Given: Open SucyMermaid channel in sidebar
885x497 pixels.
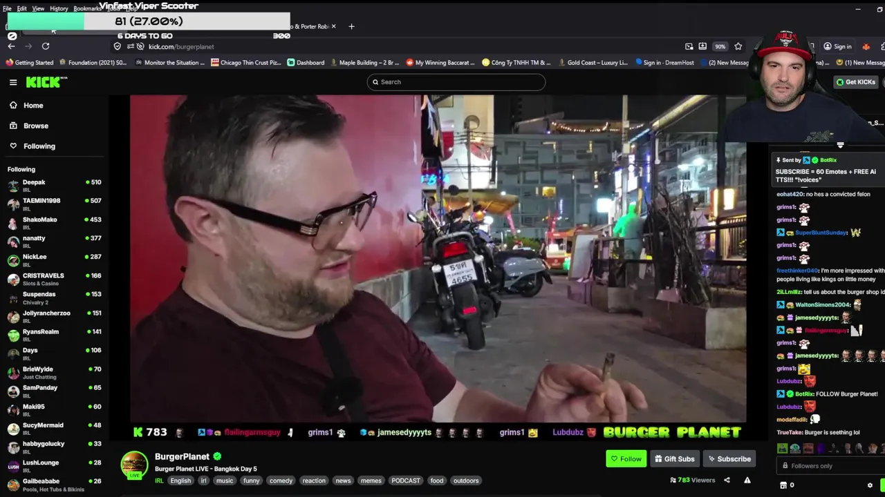Looking at the screenshot, I should [x=54, y=429].
